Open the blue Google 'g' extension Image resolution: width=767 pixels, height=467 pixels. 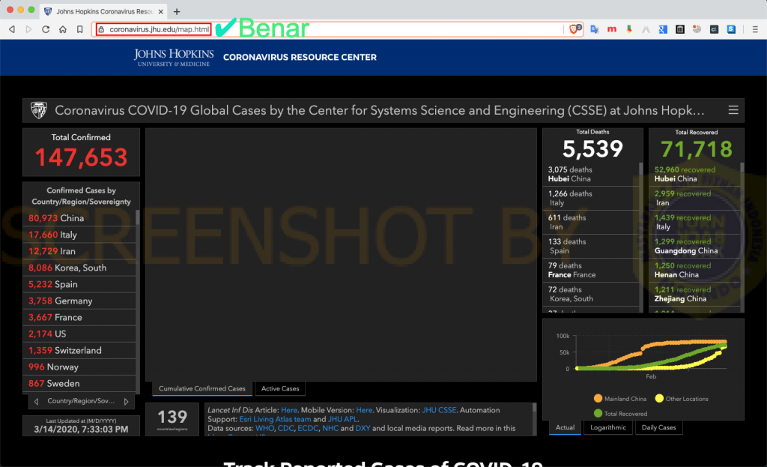[663, 29]
